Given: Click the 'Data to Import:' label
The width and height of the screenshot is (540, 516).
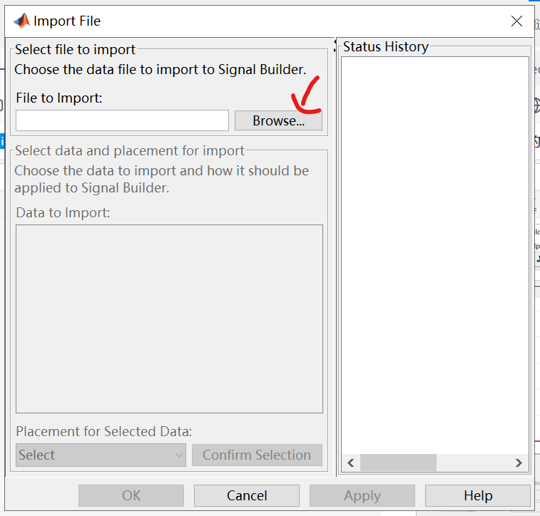Looking at the screenshot, I should [63, 212].
